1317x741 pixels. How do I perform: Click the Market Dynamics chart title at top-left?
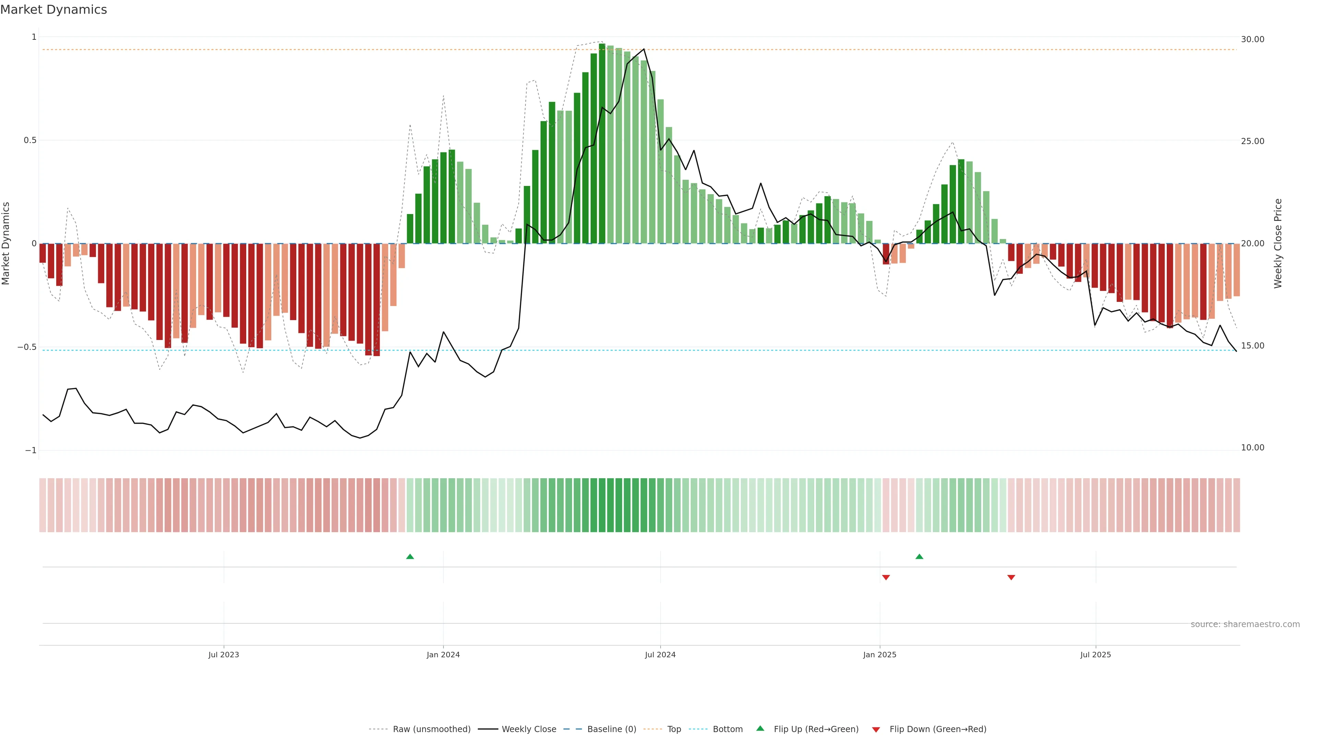tap(54, 10)
